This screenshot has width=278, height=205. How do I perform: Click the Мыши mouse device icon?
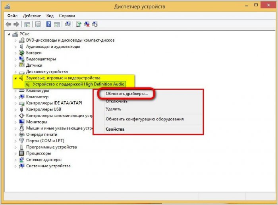21,128
